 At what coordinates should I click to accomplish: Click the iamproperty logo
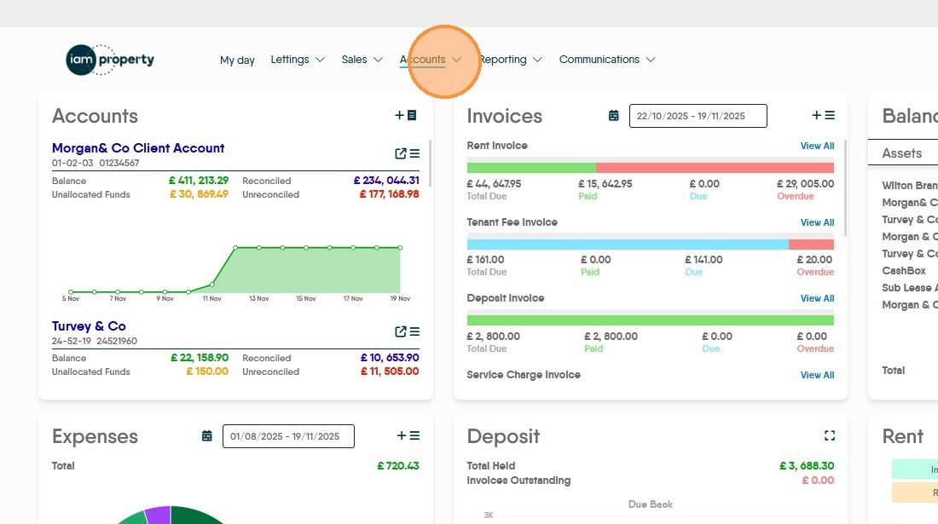(x=110, y=60)
